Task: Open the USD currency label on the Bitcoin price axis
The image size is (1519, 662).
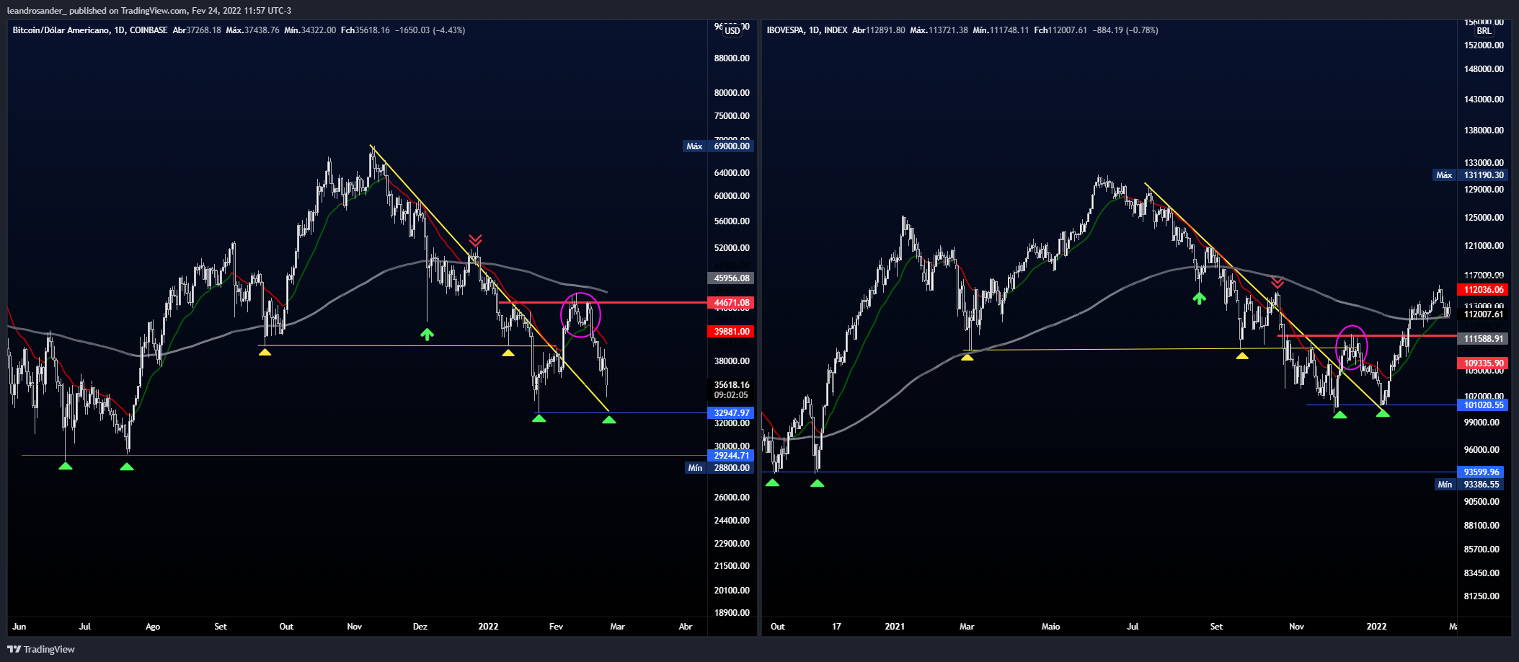Action: pos(732,30)
